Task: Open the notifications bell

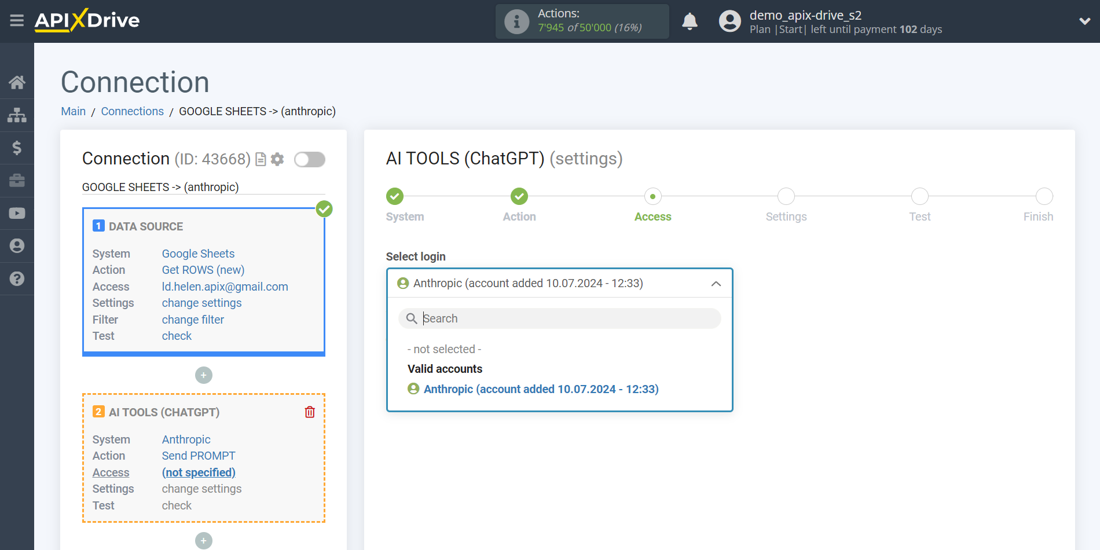Action: (x=690, y=21)
